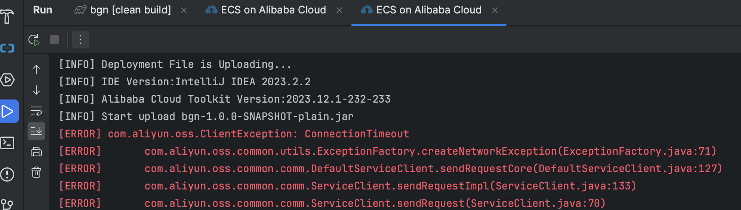Toggle scroll to end of console
The image size is (741, 210).
36,131
